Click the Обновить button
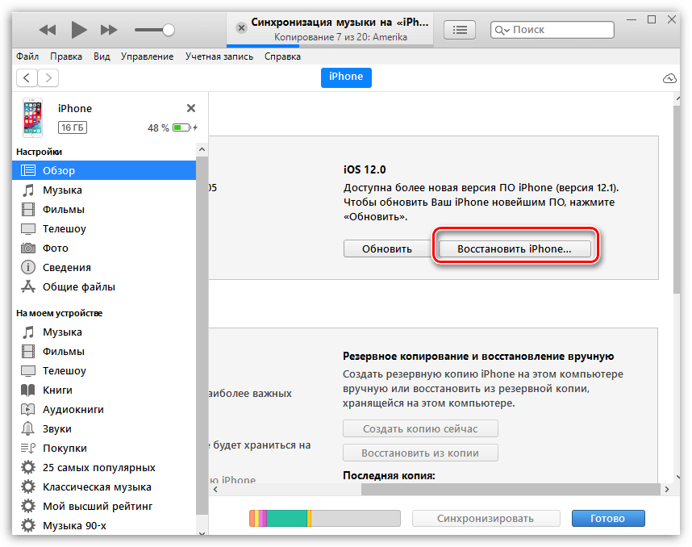The height and width of the screenshot is (547, 692). click(x=386, y=248)
